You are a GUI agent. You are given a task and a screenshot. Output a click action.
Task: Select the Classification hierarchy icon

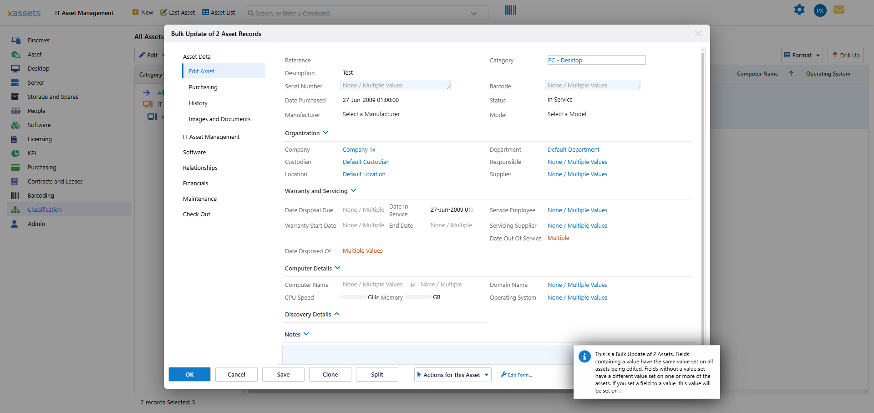coord(15,209)
